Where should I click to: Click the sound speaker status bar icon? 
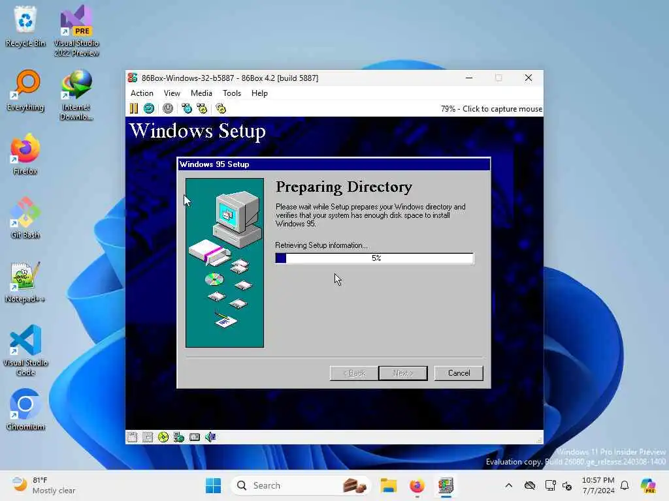[x=210, y=437]
